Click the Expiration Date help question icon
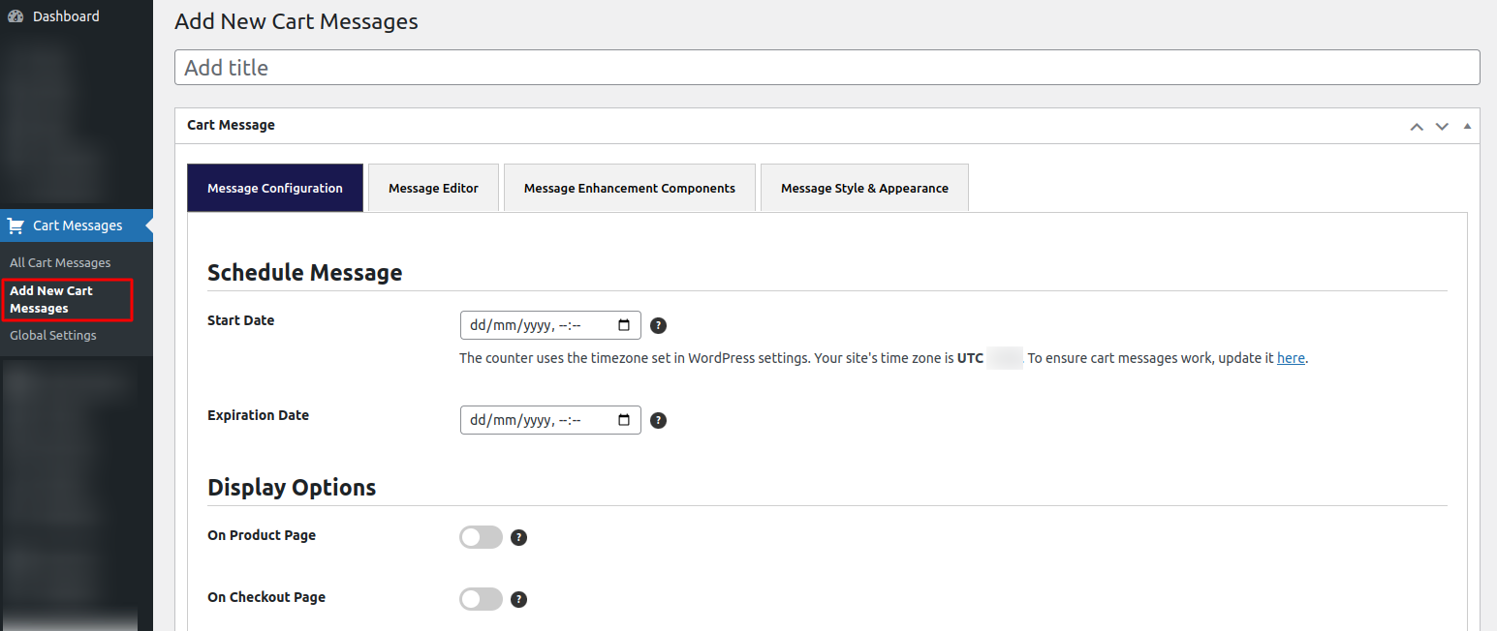Image resolution: width=1497 pixels, height=631 pixels. 658,420
